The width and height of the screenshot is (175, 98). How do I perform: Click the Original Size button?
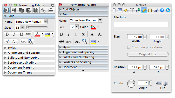click(148, 54)
